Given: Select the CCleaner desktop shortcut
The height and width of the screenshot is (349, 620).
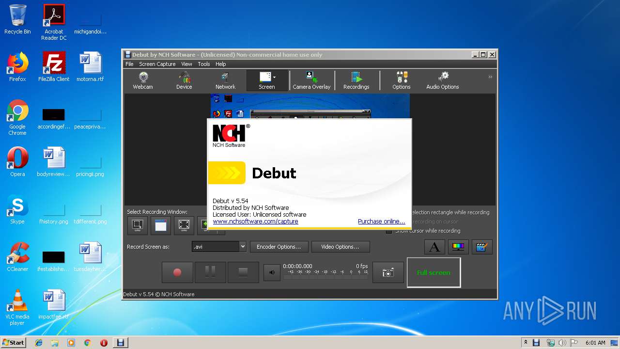Looking at the screenshot, I should tap(17, 257).
